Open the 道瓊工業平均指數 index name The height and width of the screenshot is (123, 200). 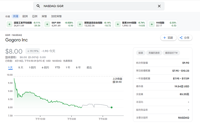[23, 23]
